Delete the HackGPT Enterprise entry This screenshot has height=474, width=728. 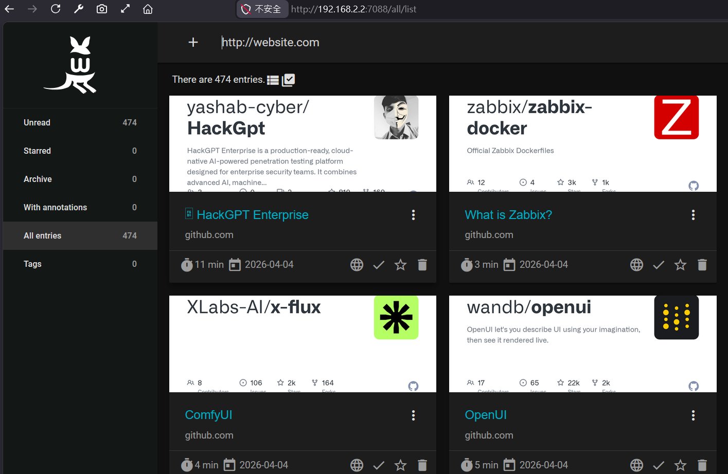pos(422,265)
